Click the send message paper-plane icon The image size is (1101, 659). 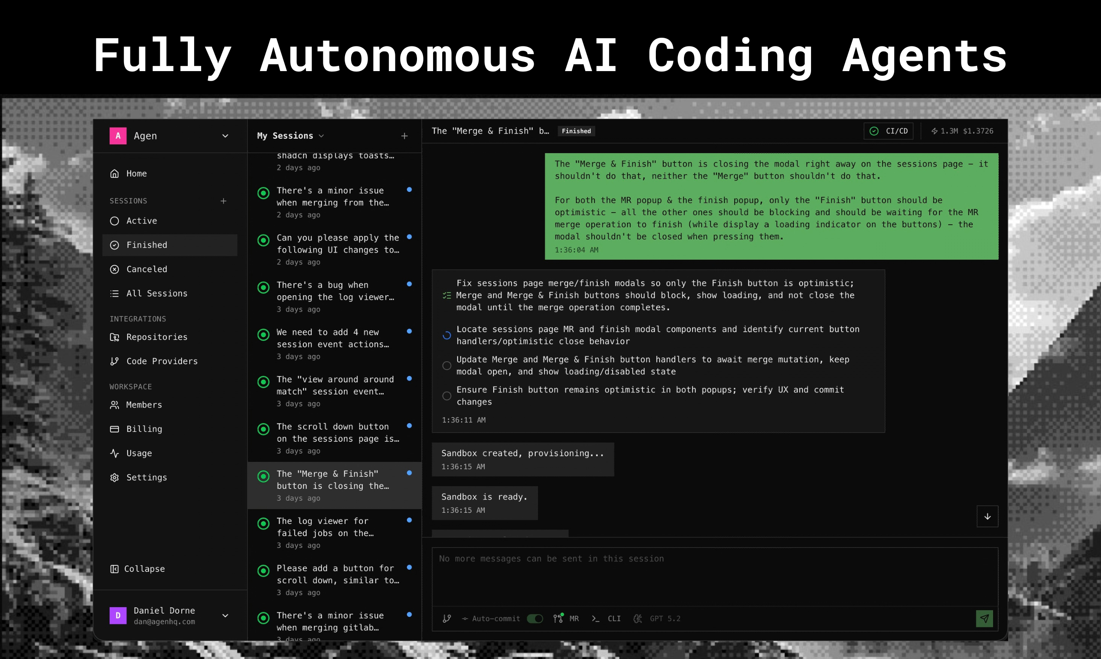pos(984,618)
